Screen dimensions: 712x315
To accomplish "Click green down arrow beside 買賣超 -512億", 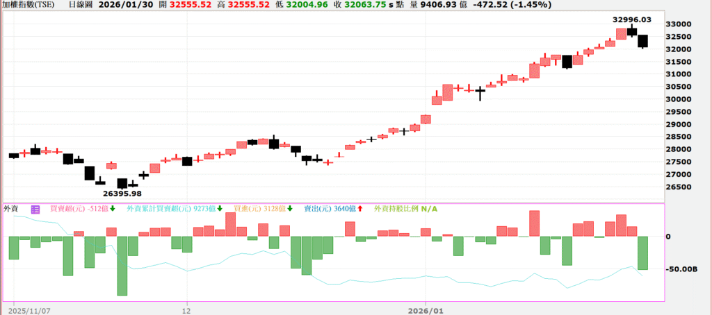I will (112, 209).
